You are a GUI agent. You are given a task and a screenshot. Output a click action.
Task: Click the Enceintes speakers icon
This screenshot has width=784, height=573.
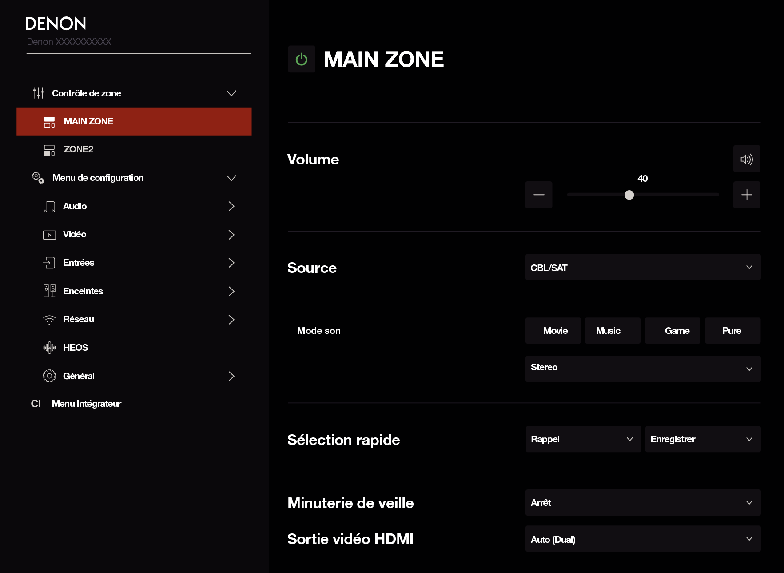pyautogui.click(x=49, y=291)
